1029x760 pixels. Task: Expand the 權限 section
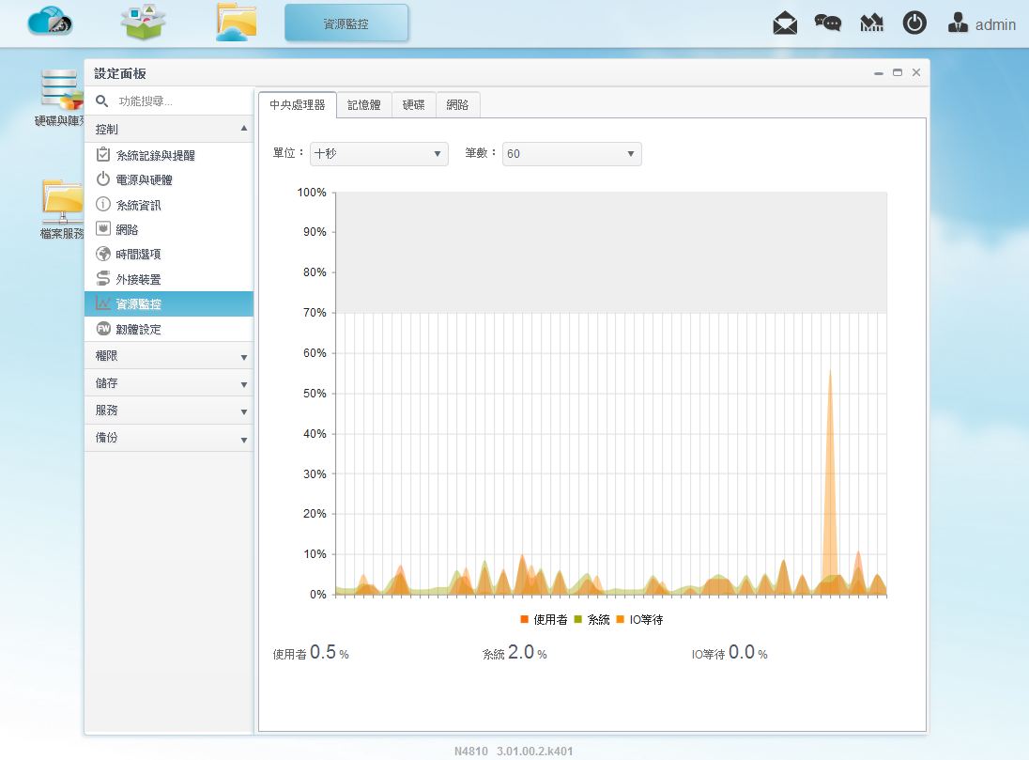(x=169, y=356)
